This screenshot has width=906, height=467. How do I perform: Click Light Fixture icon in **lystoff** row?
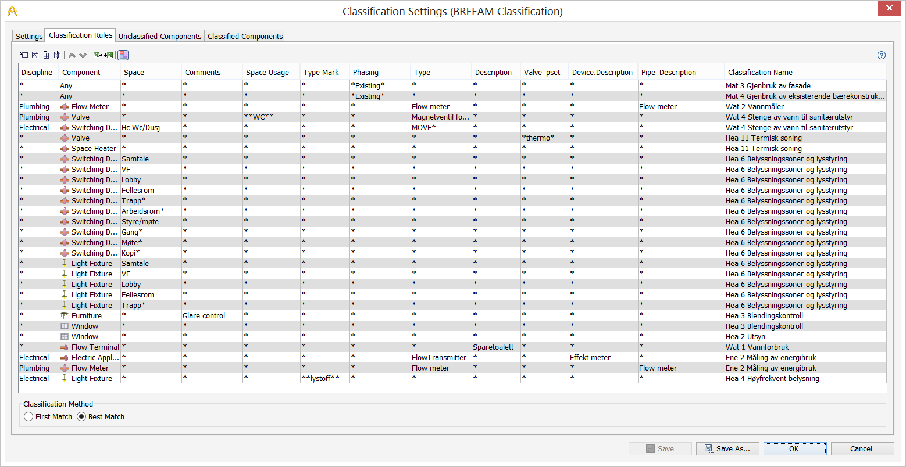click(x=65, y=379)
